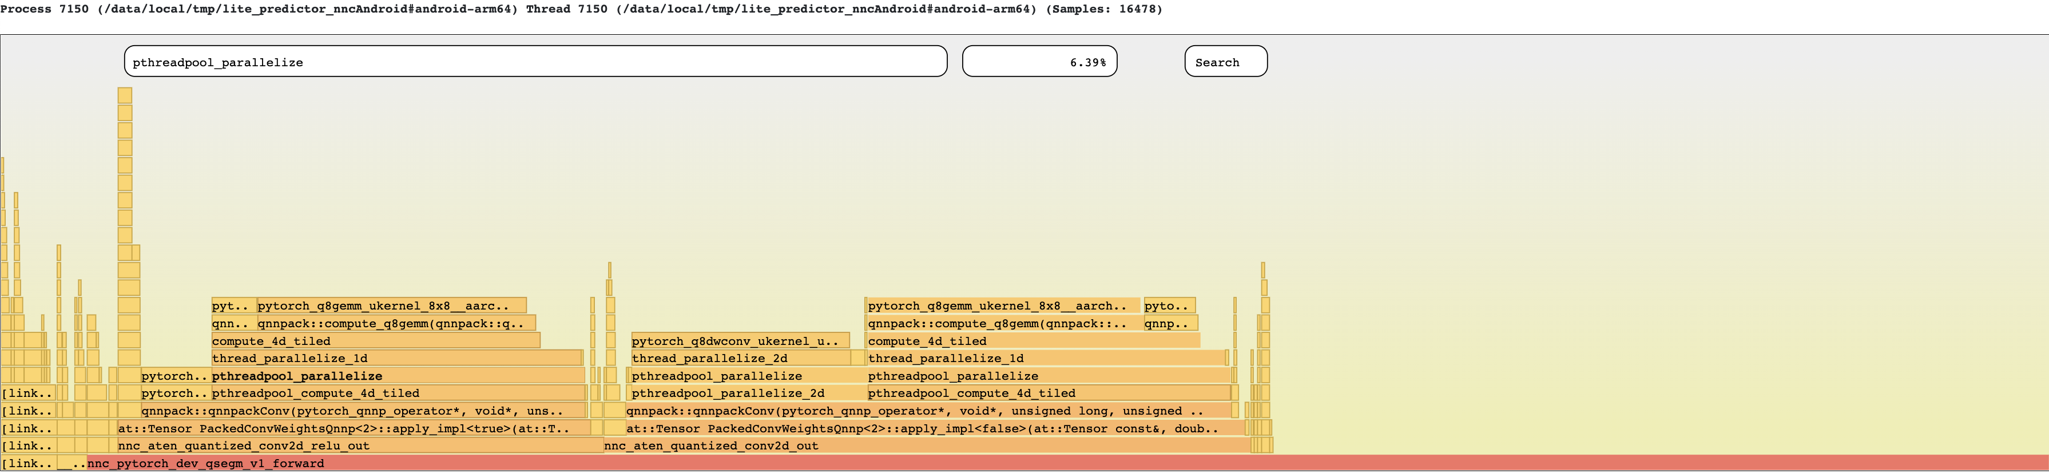The width and height of the screenshot is (2049, 474).
Task: Open the PackedConvWeightsQnnp apply_impl<true> frame
Action: coord(354,429)
